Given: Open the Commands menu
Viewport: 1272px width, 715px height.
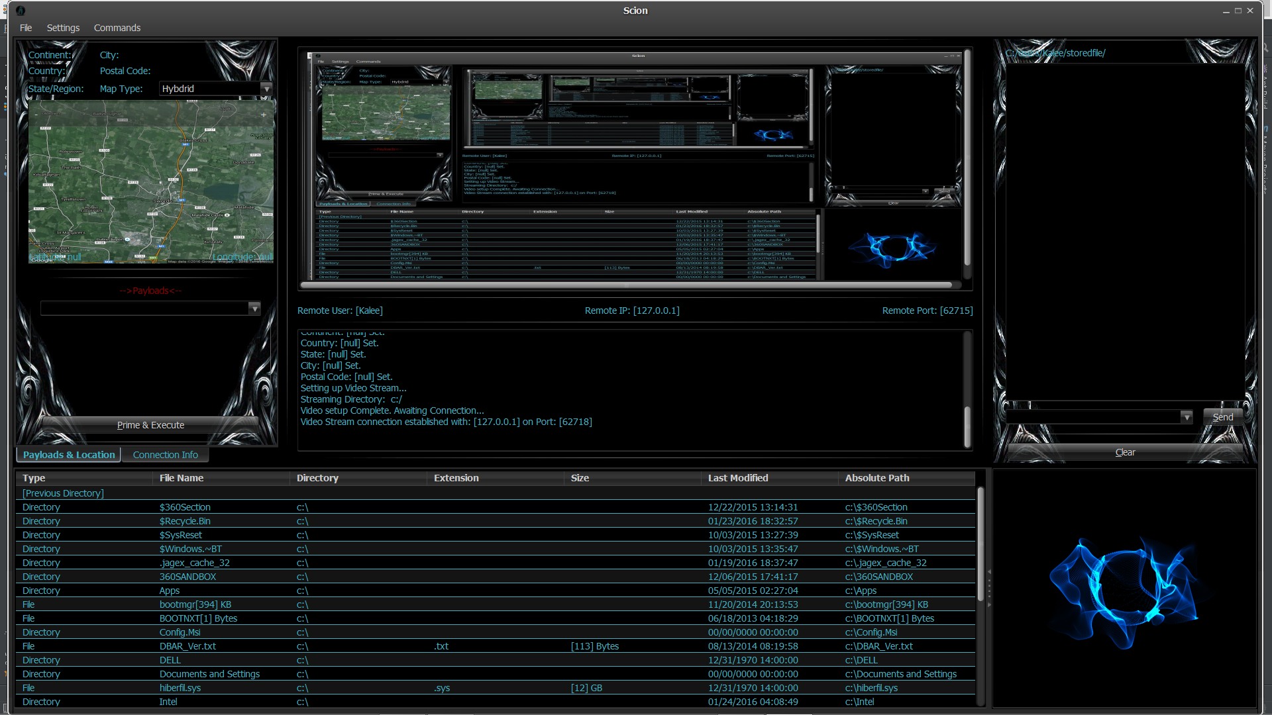Looking at the screenshot, I should pyautogui.click(x=117, y=28).
